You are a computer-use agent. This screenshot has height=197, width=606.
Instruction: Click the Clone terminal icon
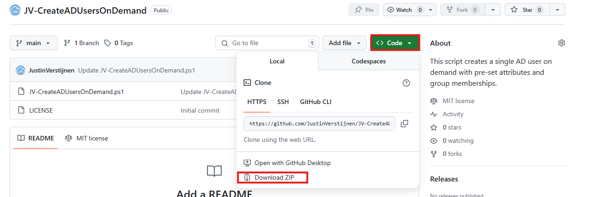pos(247,83)
